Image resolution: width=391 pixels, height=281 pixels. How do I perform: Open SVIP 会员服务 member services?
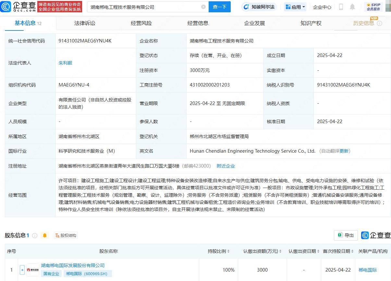point(373,6)
